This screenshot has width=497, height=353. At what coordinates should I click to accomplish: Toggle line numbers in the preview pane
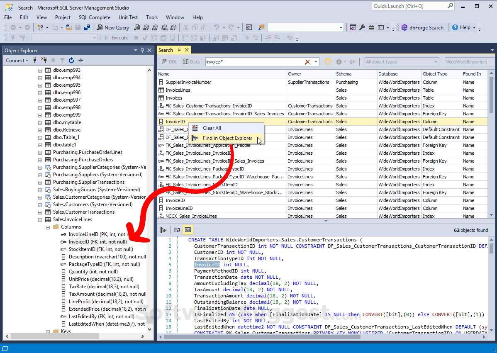click(188, 230)
